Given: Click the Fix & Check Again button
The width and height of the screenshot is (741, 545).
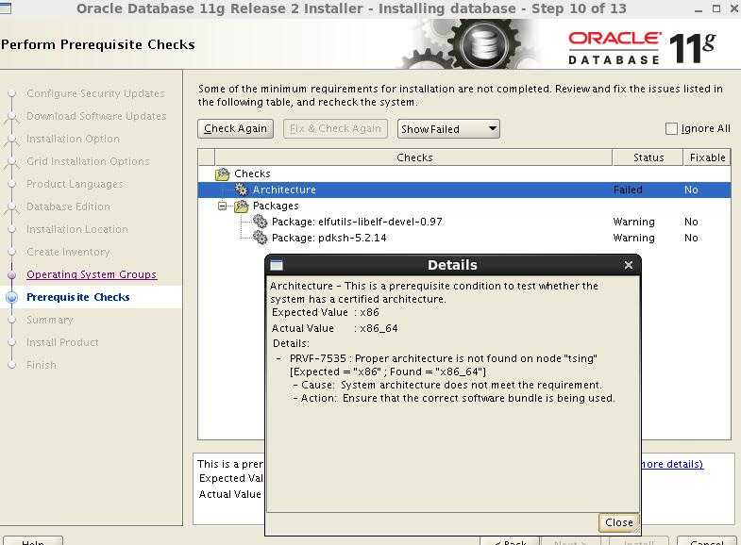Looking at the screenshot, I should tap(335, 129).
